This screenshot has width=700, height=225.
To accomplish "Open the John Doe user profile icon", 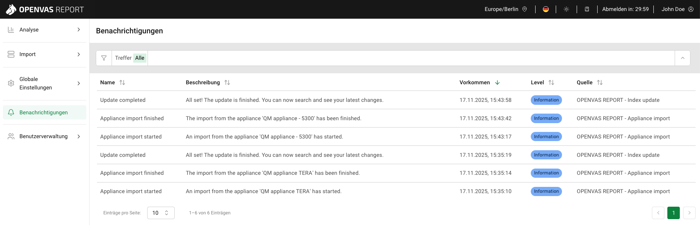I will point(691,9).
